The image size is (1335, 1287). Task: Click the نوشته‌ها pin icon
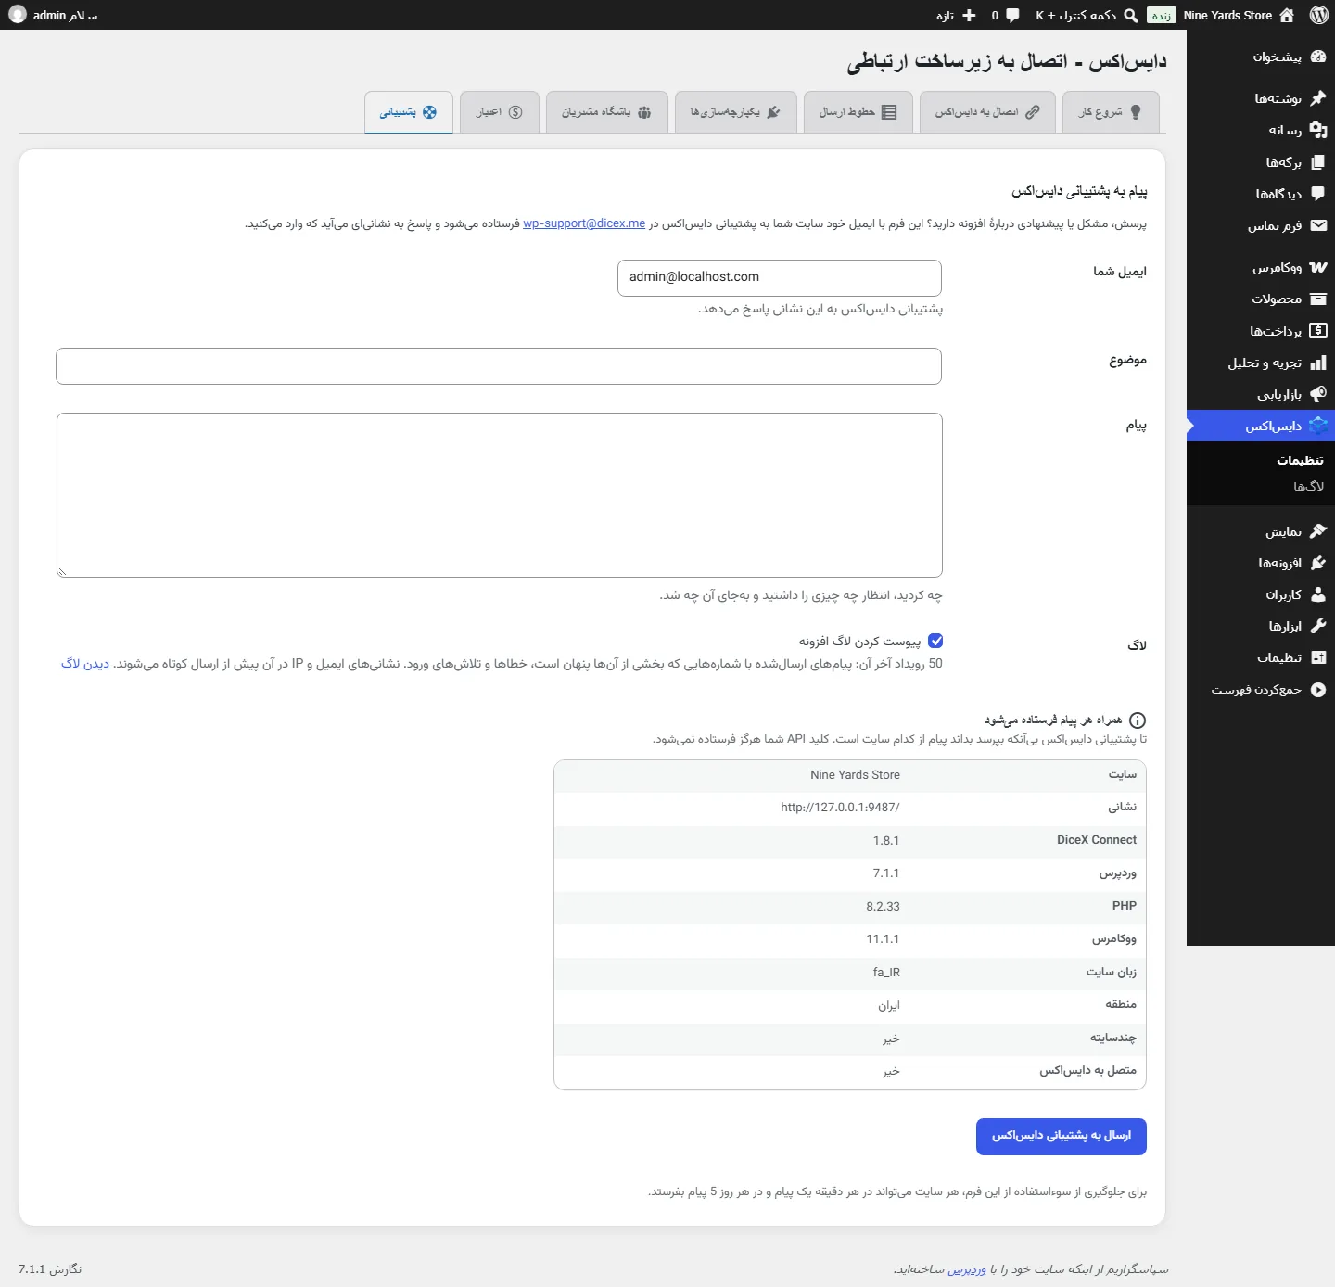click(x=1318, y=98)
